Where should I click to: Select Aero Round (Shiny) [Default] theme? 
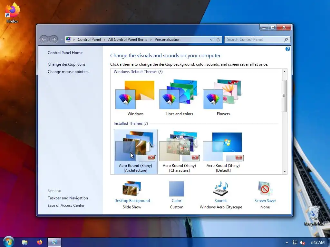(223, 152)
